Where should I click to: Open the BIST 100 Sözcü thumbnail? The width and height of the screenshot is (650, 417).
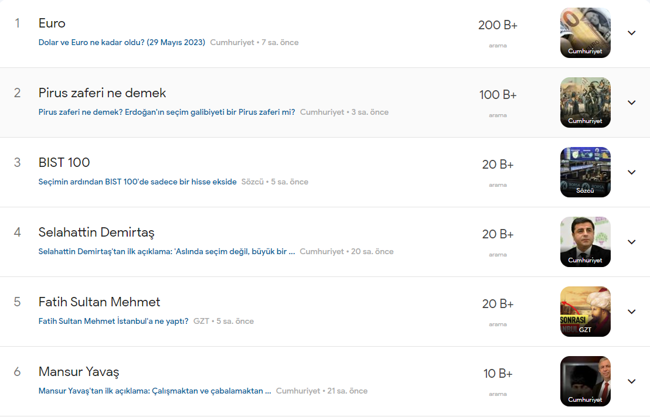click(585, 172)
